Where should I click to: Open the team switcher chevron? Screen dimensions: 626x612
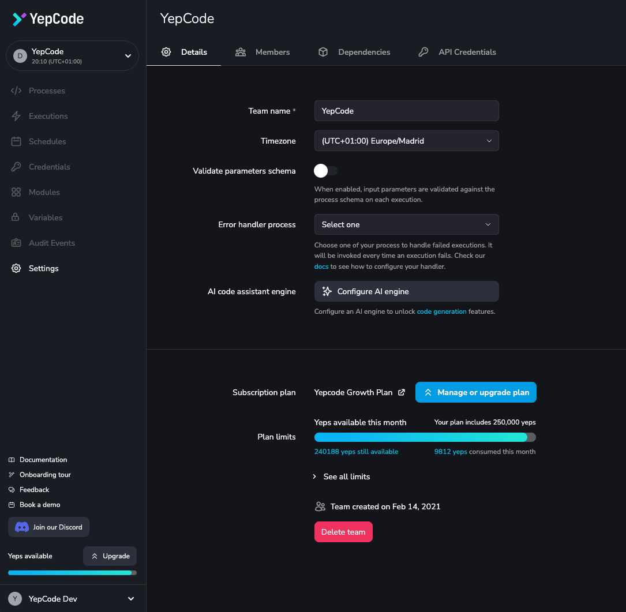click(x=128, y=56)
